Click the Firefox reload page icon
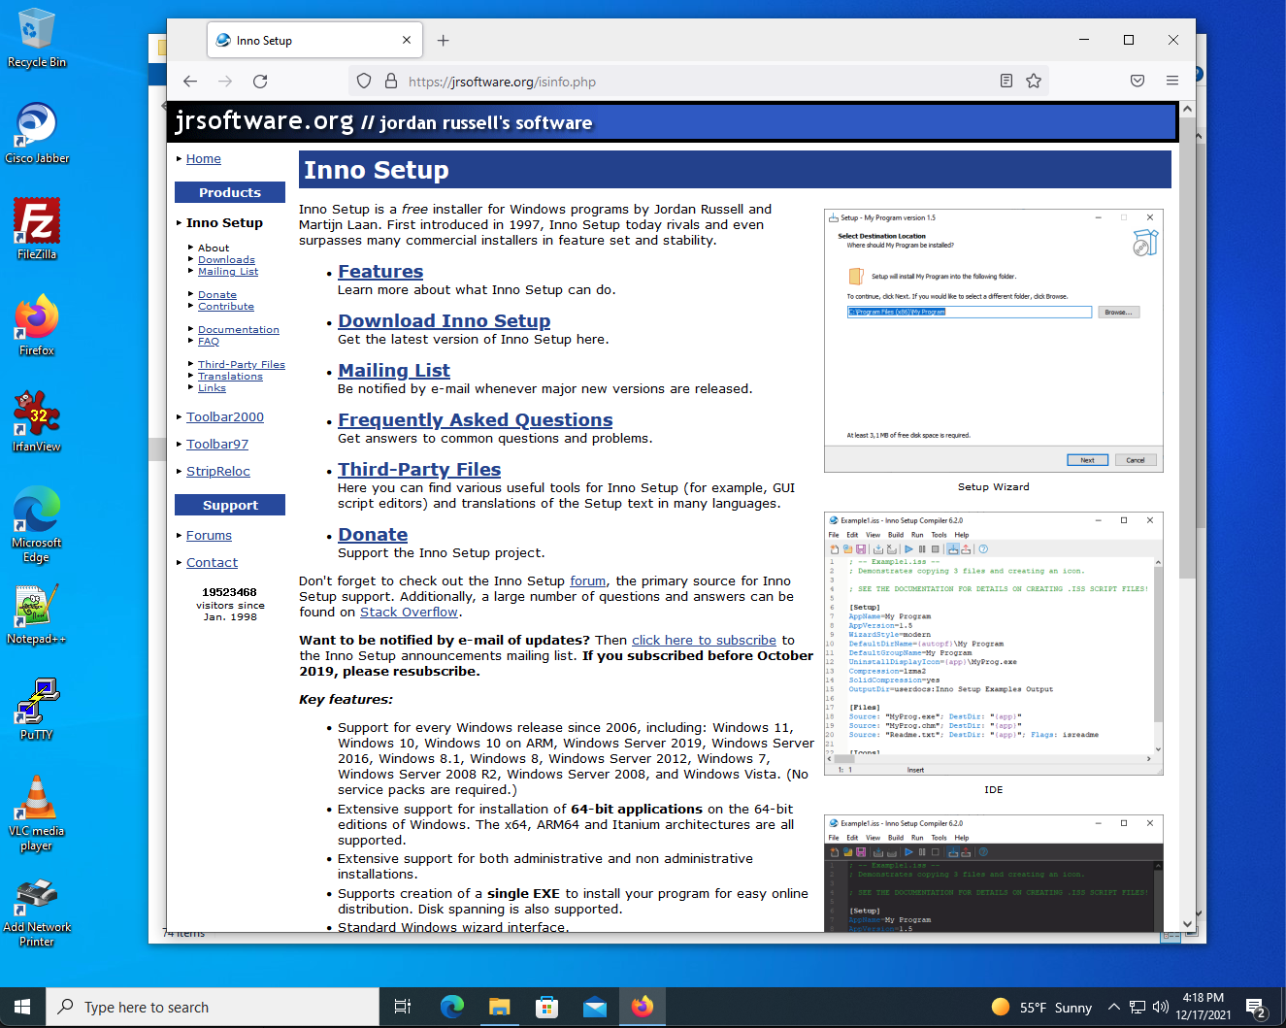The width and height of the screenshot is (1286, 1028). coord(260,82)
